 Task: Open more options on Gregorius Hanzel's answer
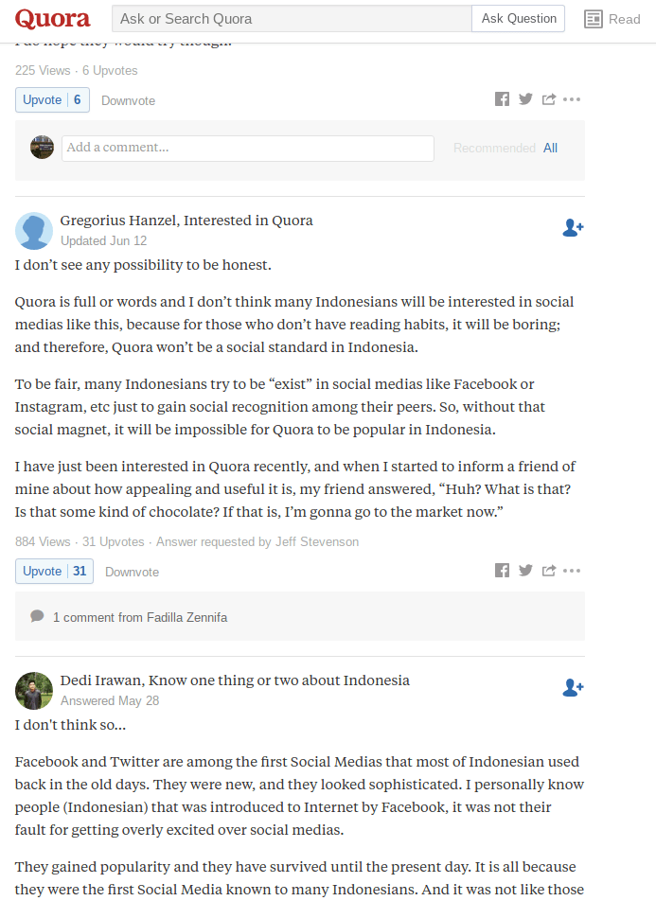pyautogui.click(x=572, y=571)
